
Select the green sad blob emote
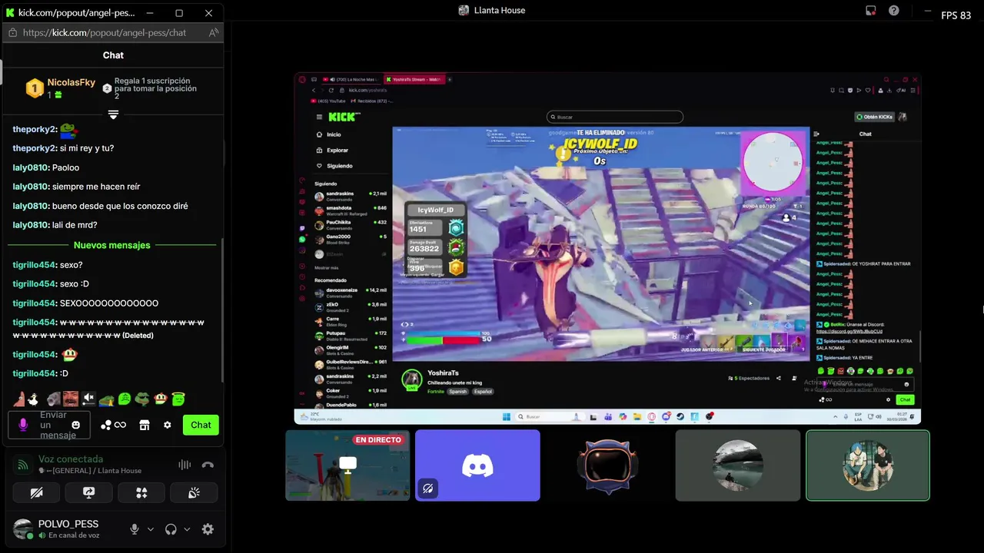tap(125, 399)
